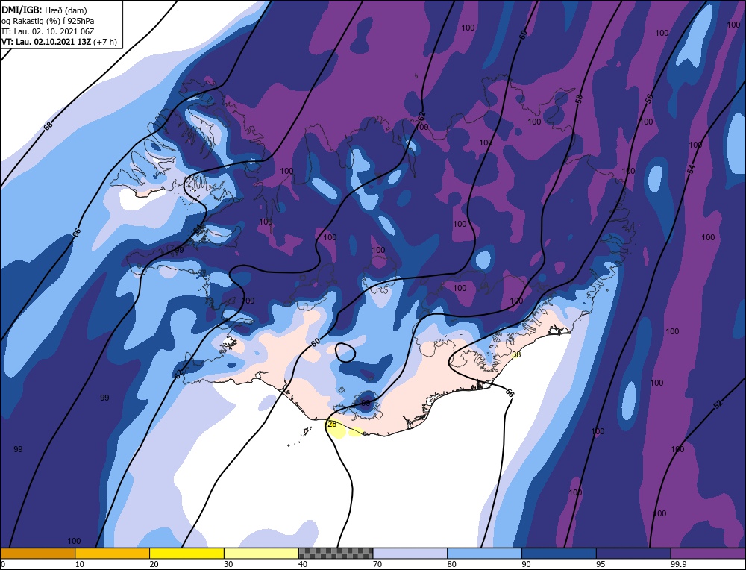
Task: Click the '95' legend scale value
Action: pyautogui.click(x=601, y=564)
